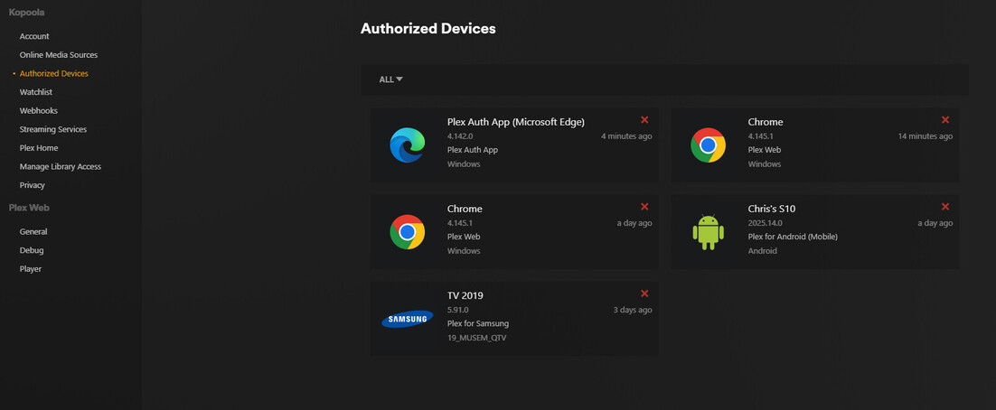Open the Watchlist settings page

click(x=35, y=92)
